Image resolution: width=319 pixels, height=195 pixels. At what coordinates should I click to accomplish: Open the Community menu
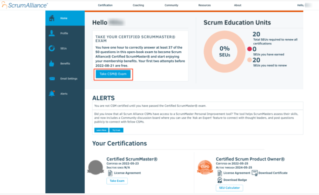click(171, 5)
